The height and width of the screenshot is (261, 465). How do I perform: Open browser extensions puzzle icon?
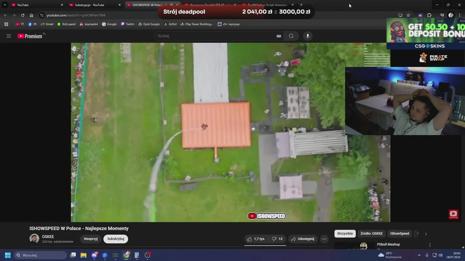point(429,15)
